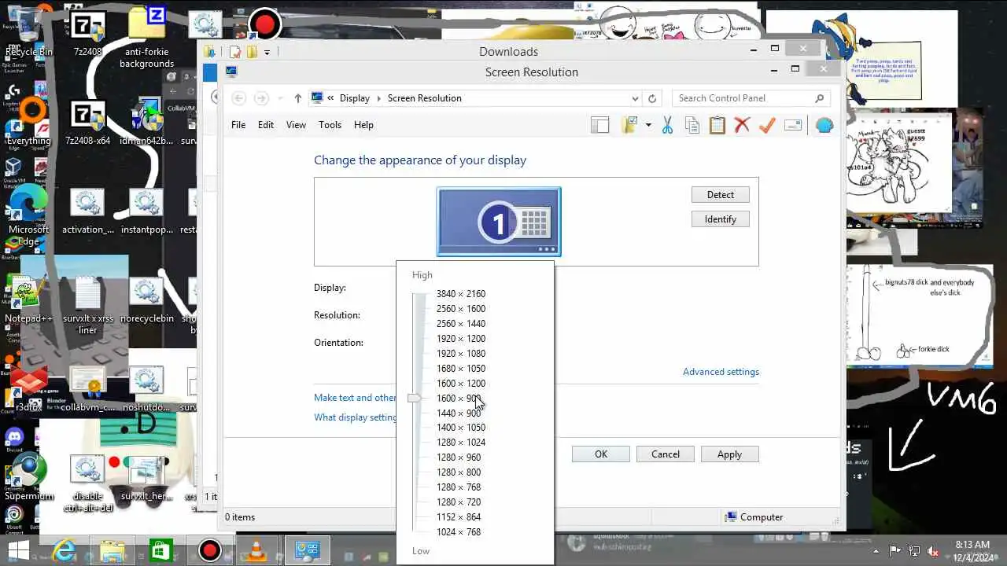
Task: Click the Windows Start button
Action: click(18, 550)
